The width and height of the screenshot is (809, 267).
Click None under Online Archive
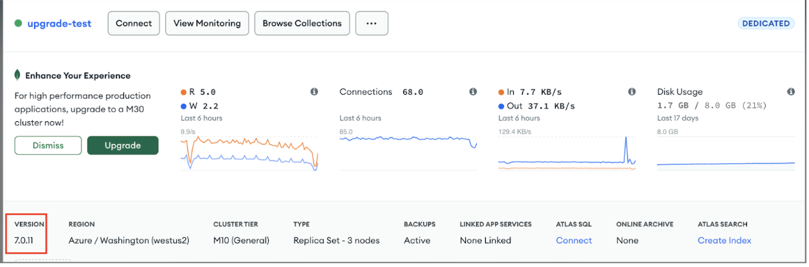[627, 241]
